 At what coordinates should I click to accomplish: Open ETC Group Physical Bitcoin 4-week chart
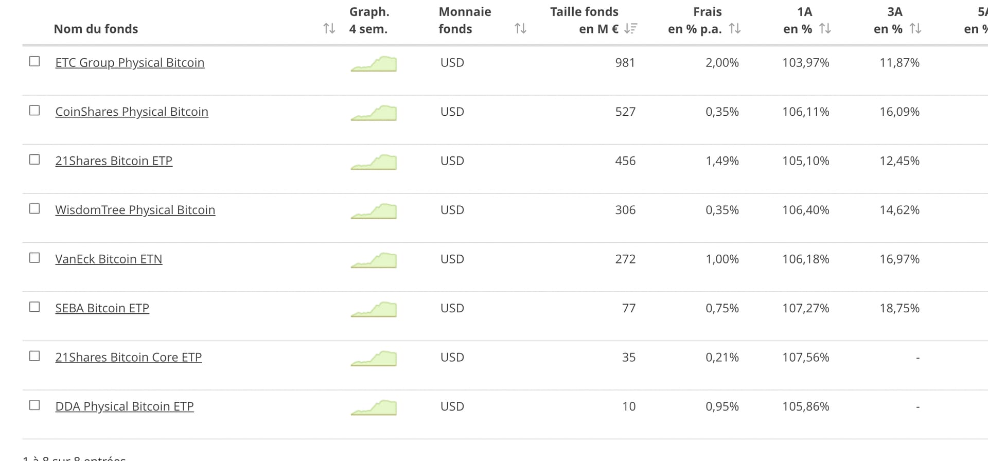tap(374, 64)
